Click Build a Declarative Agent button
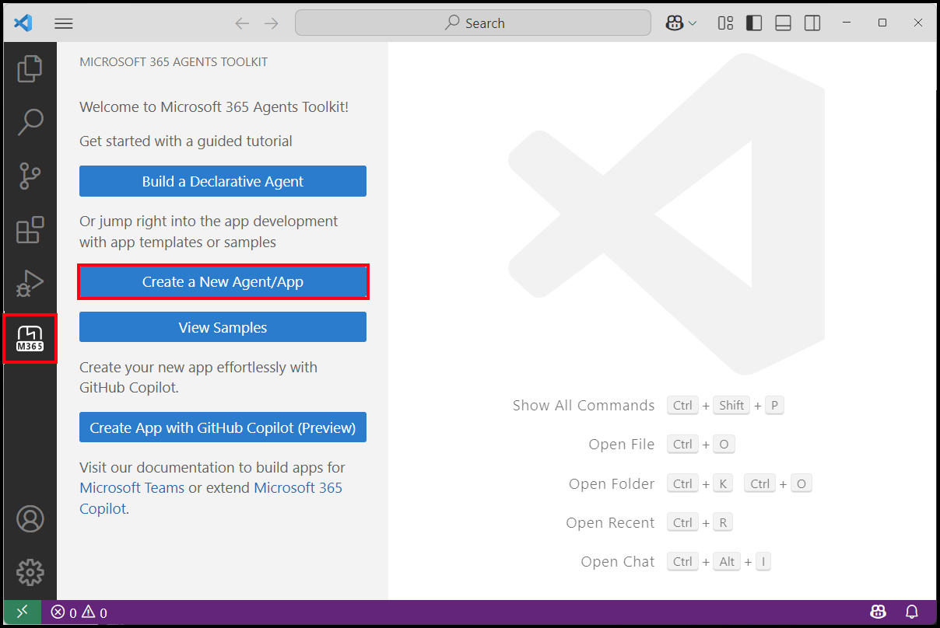Image resolution: width=940 pixels, height=628 pixels. [223, 181]
